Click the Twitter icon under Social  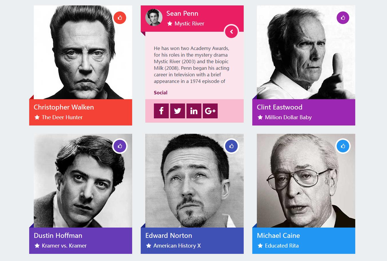point(178,111)
